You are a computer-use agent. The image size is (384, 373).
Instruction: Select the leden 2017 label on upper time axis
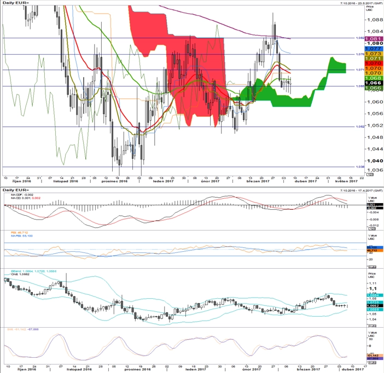pos(163,181)
